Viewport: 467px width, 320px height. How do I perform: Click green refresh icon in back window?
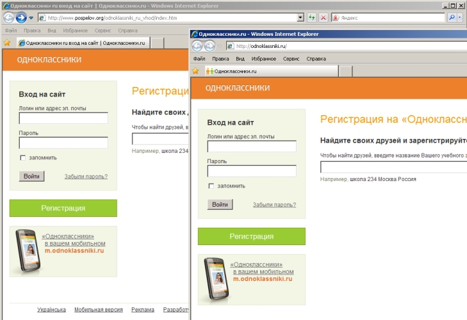pyautogui.click(x=311, y=18)
